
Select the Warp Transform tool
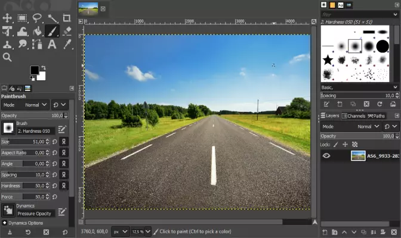(22, 32)
